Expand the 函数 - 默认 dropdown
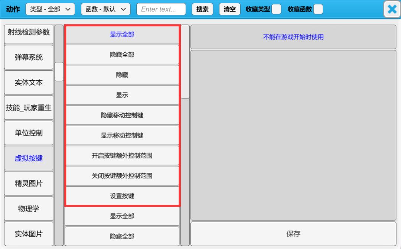The width and height of the screenshot is (401, 249). pos(105,9)
